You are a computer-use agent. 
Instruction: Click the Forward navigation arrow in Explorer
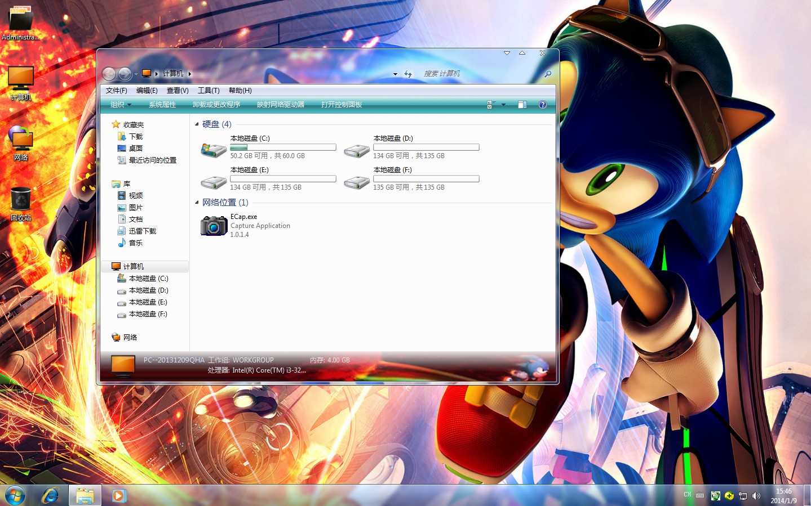click(x=125, y=74)
